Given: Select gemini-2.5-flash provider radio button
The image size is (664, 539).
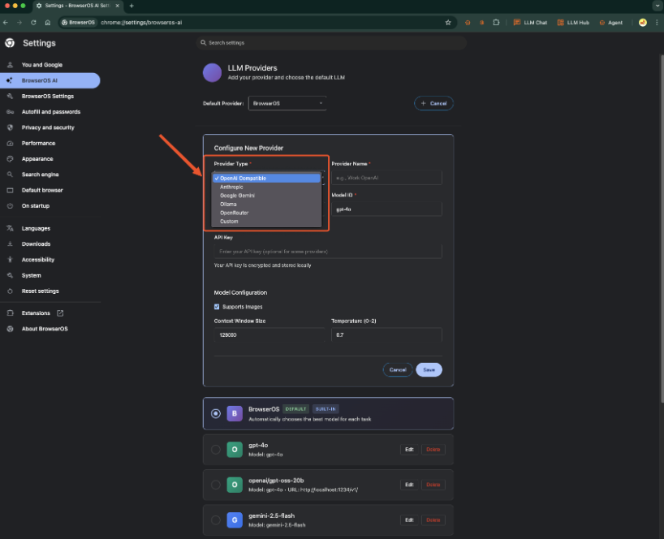Looking at the screenshot, I should [216, 520].
